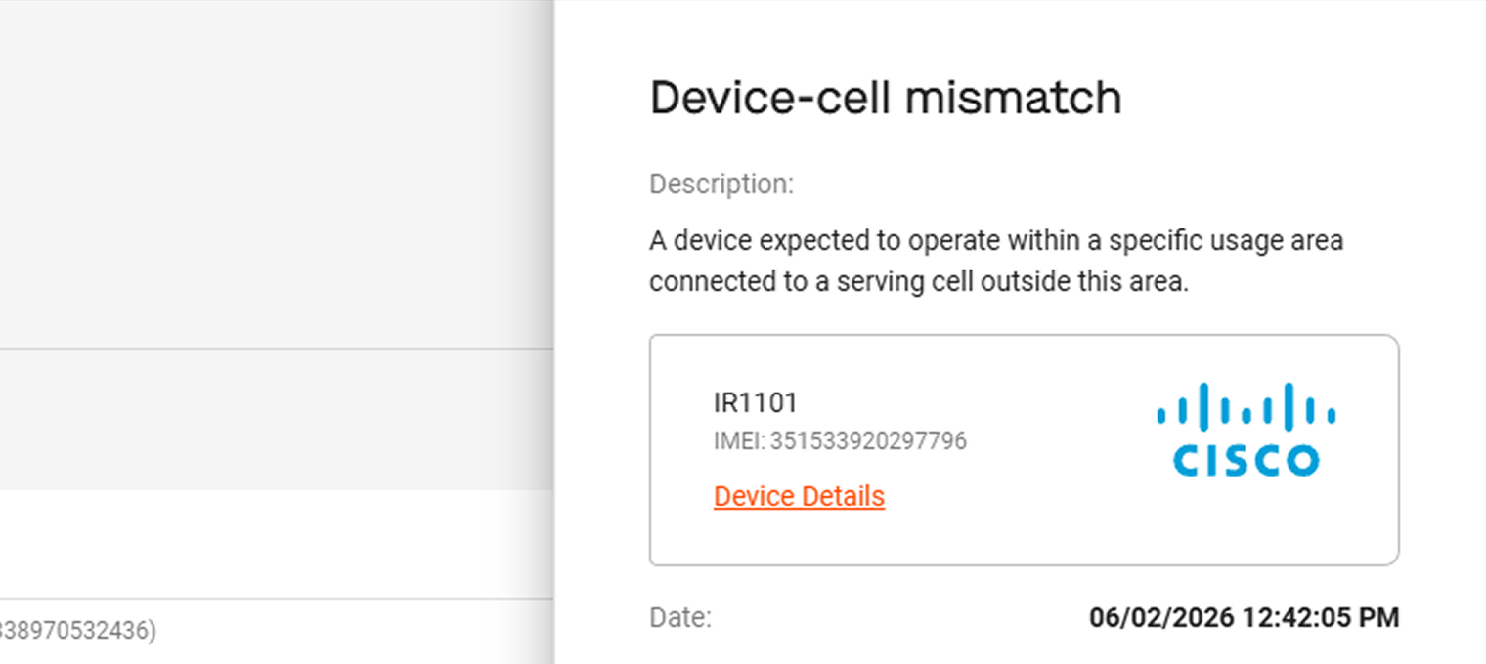The height and width of the screenshot is (664, 1486).
Task: Click the Date: label
Action: (680, 618)
